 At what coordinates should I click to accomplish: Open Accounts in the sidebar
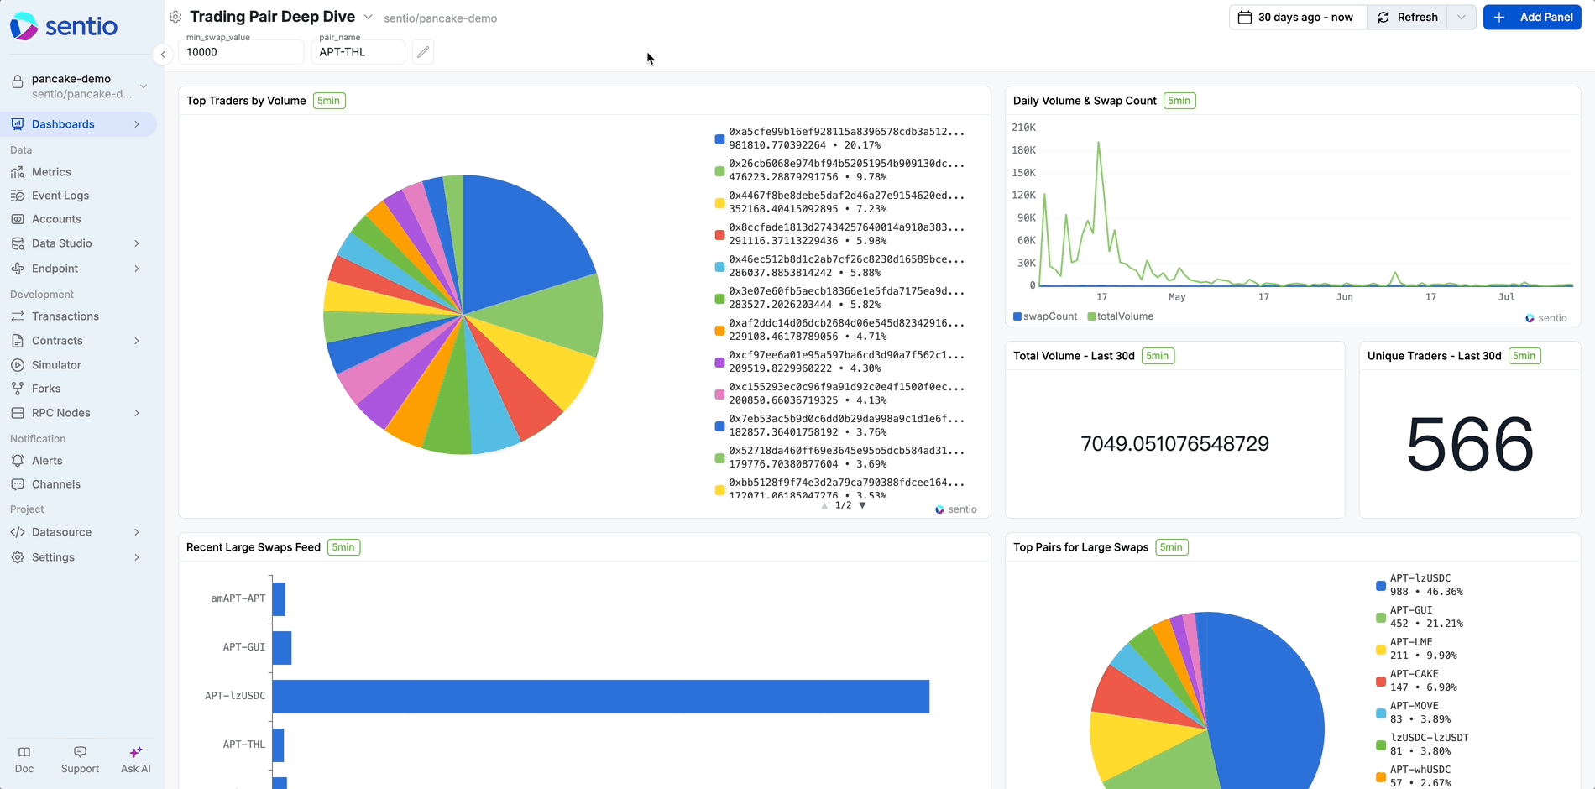[x=78, y=219]
